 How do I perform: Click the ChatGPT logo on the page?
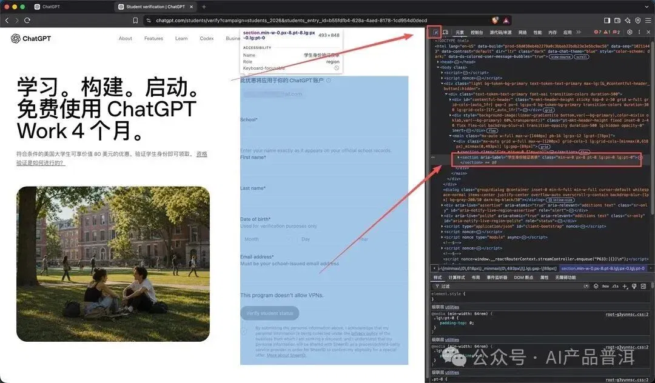point(31,38)
